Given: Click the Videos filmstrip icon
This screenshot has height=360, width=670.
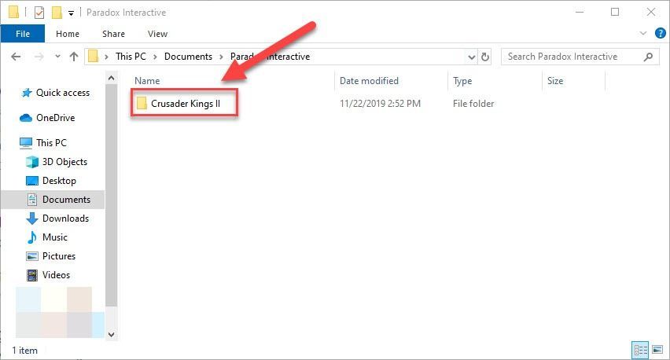Looking at the screenshot, I should 32,275.
